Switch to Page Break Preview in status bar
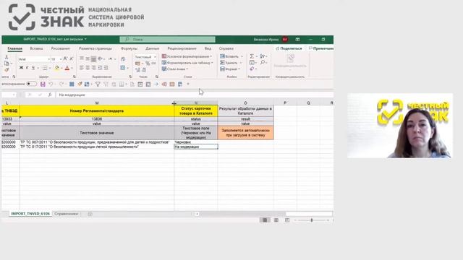The image size is (463, 260). 287,220
